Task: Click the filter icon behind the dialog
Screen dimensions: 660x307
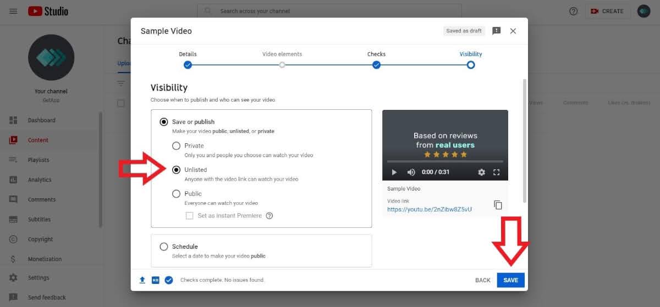Action: pyautogui.click(x=121, y=83)
